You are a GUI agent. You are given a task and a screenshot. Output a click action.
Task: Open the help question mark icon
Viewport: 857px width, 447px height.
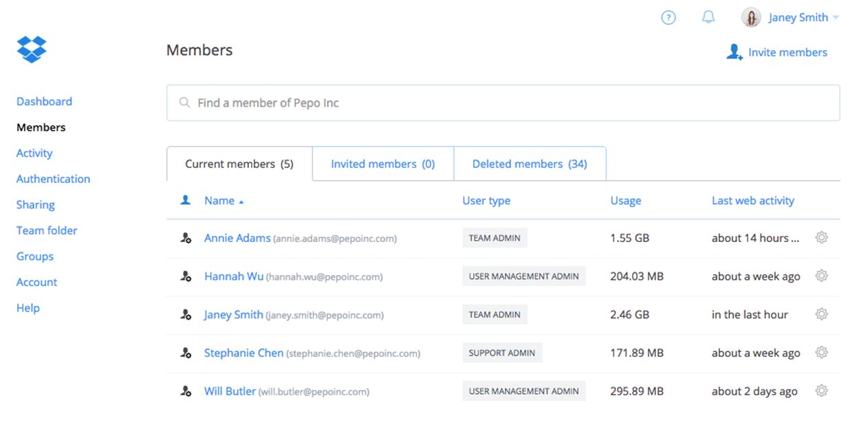pos(668,18)
